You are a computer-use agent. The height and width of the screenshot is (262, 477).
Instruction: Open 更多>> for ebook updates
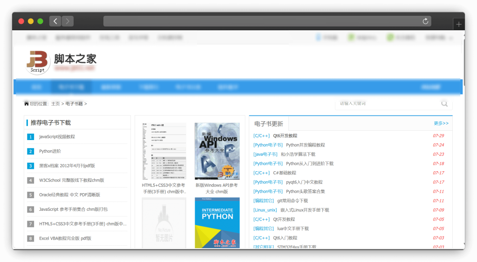tap(441, 123)
